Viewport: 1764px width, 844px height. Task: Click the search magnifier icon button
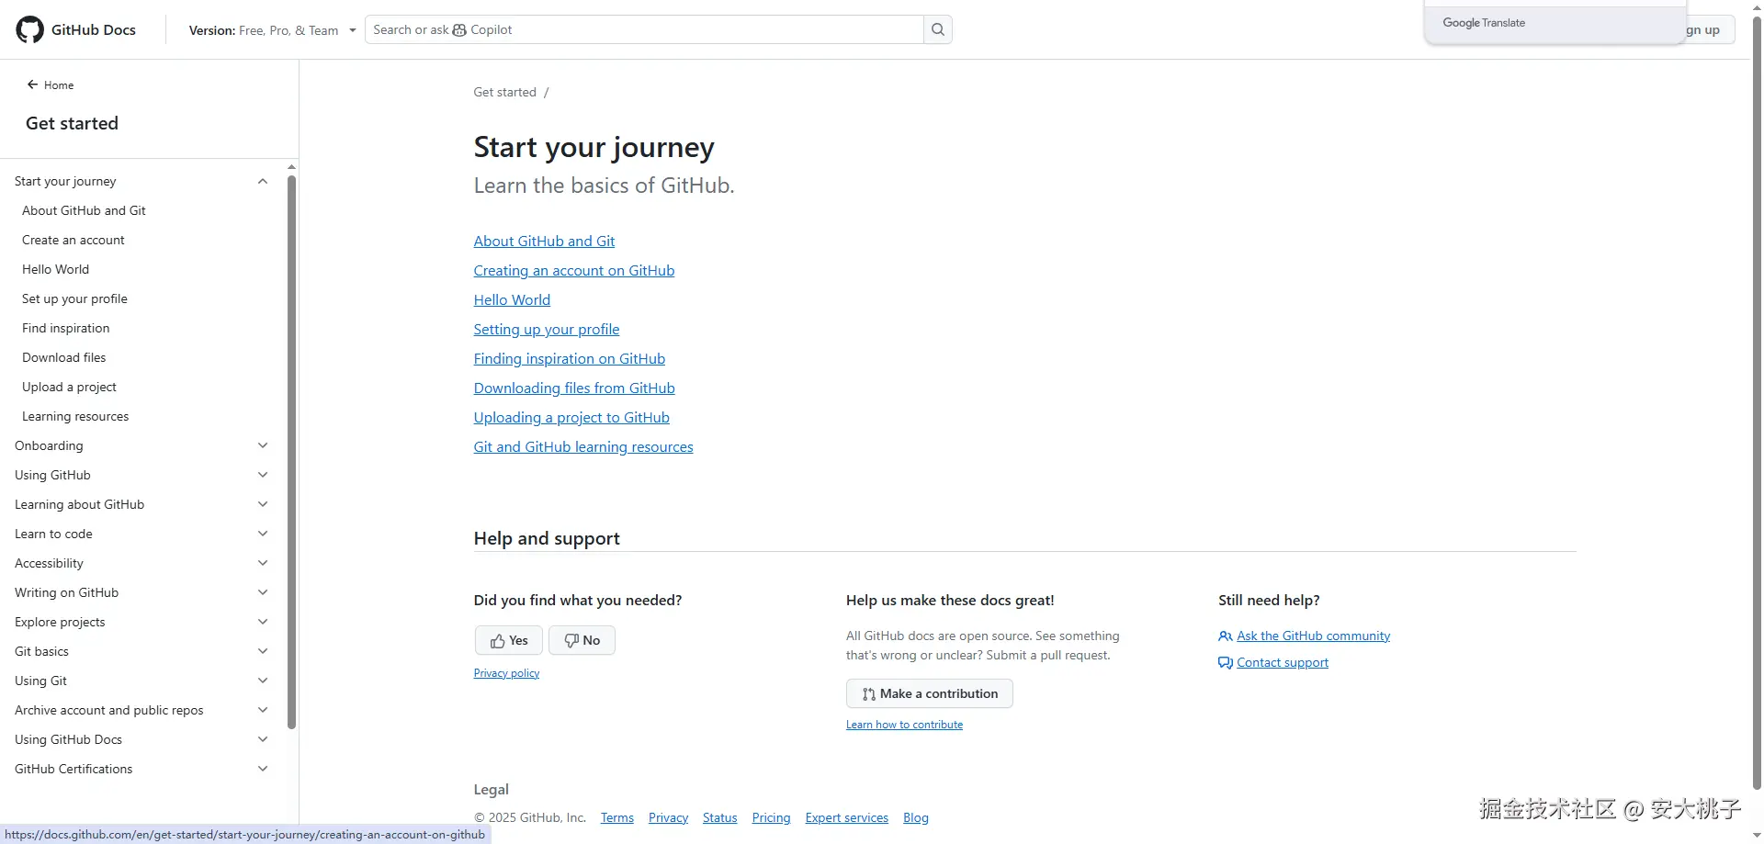pos(937,29)
